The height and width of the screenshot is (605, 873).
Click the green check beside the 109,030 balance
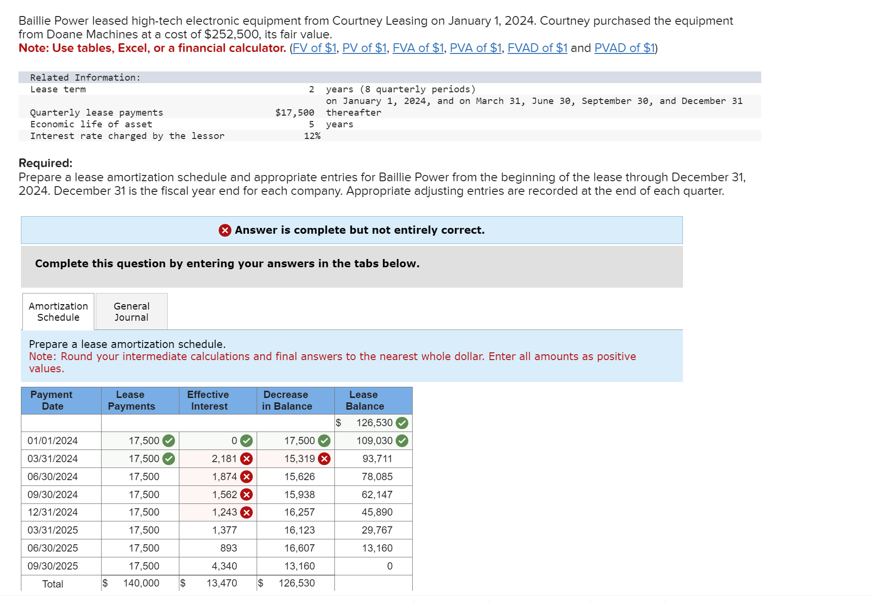click(x=402, y=441)
